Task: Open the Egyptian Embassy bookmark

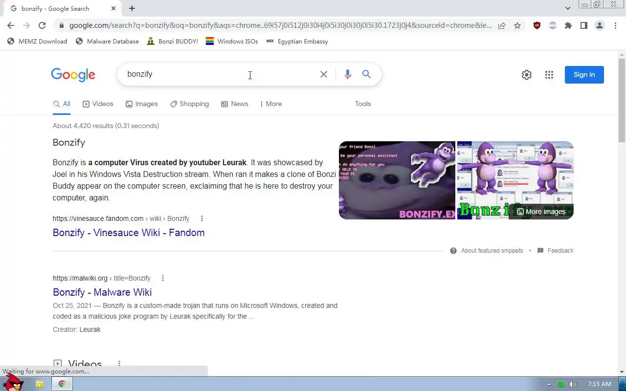Action: 297,42
